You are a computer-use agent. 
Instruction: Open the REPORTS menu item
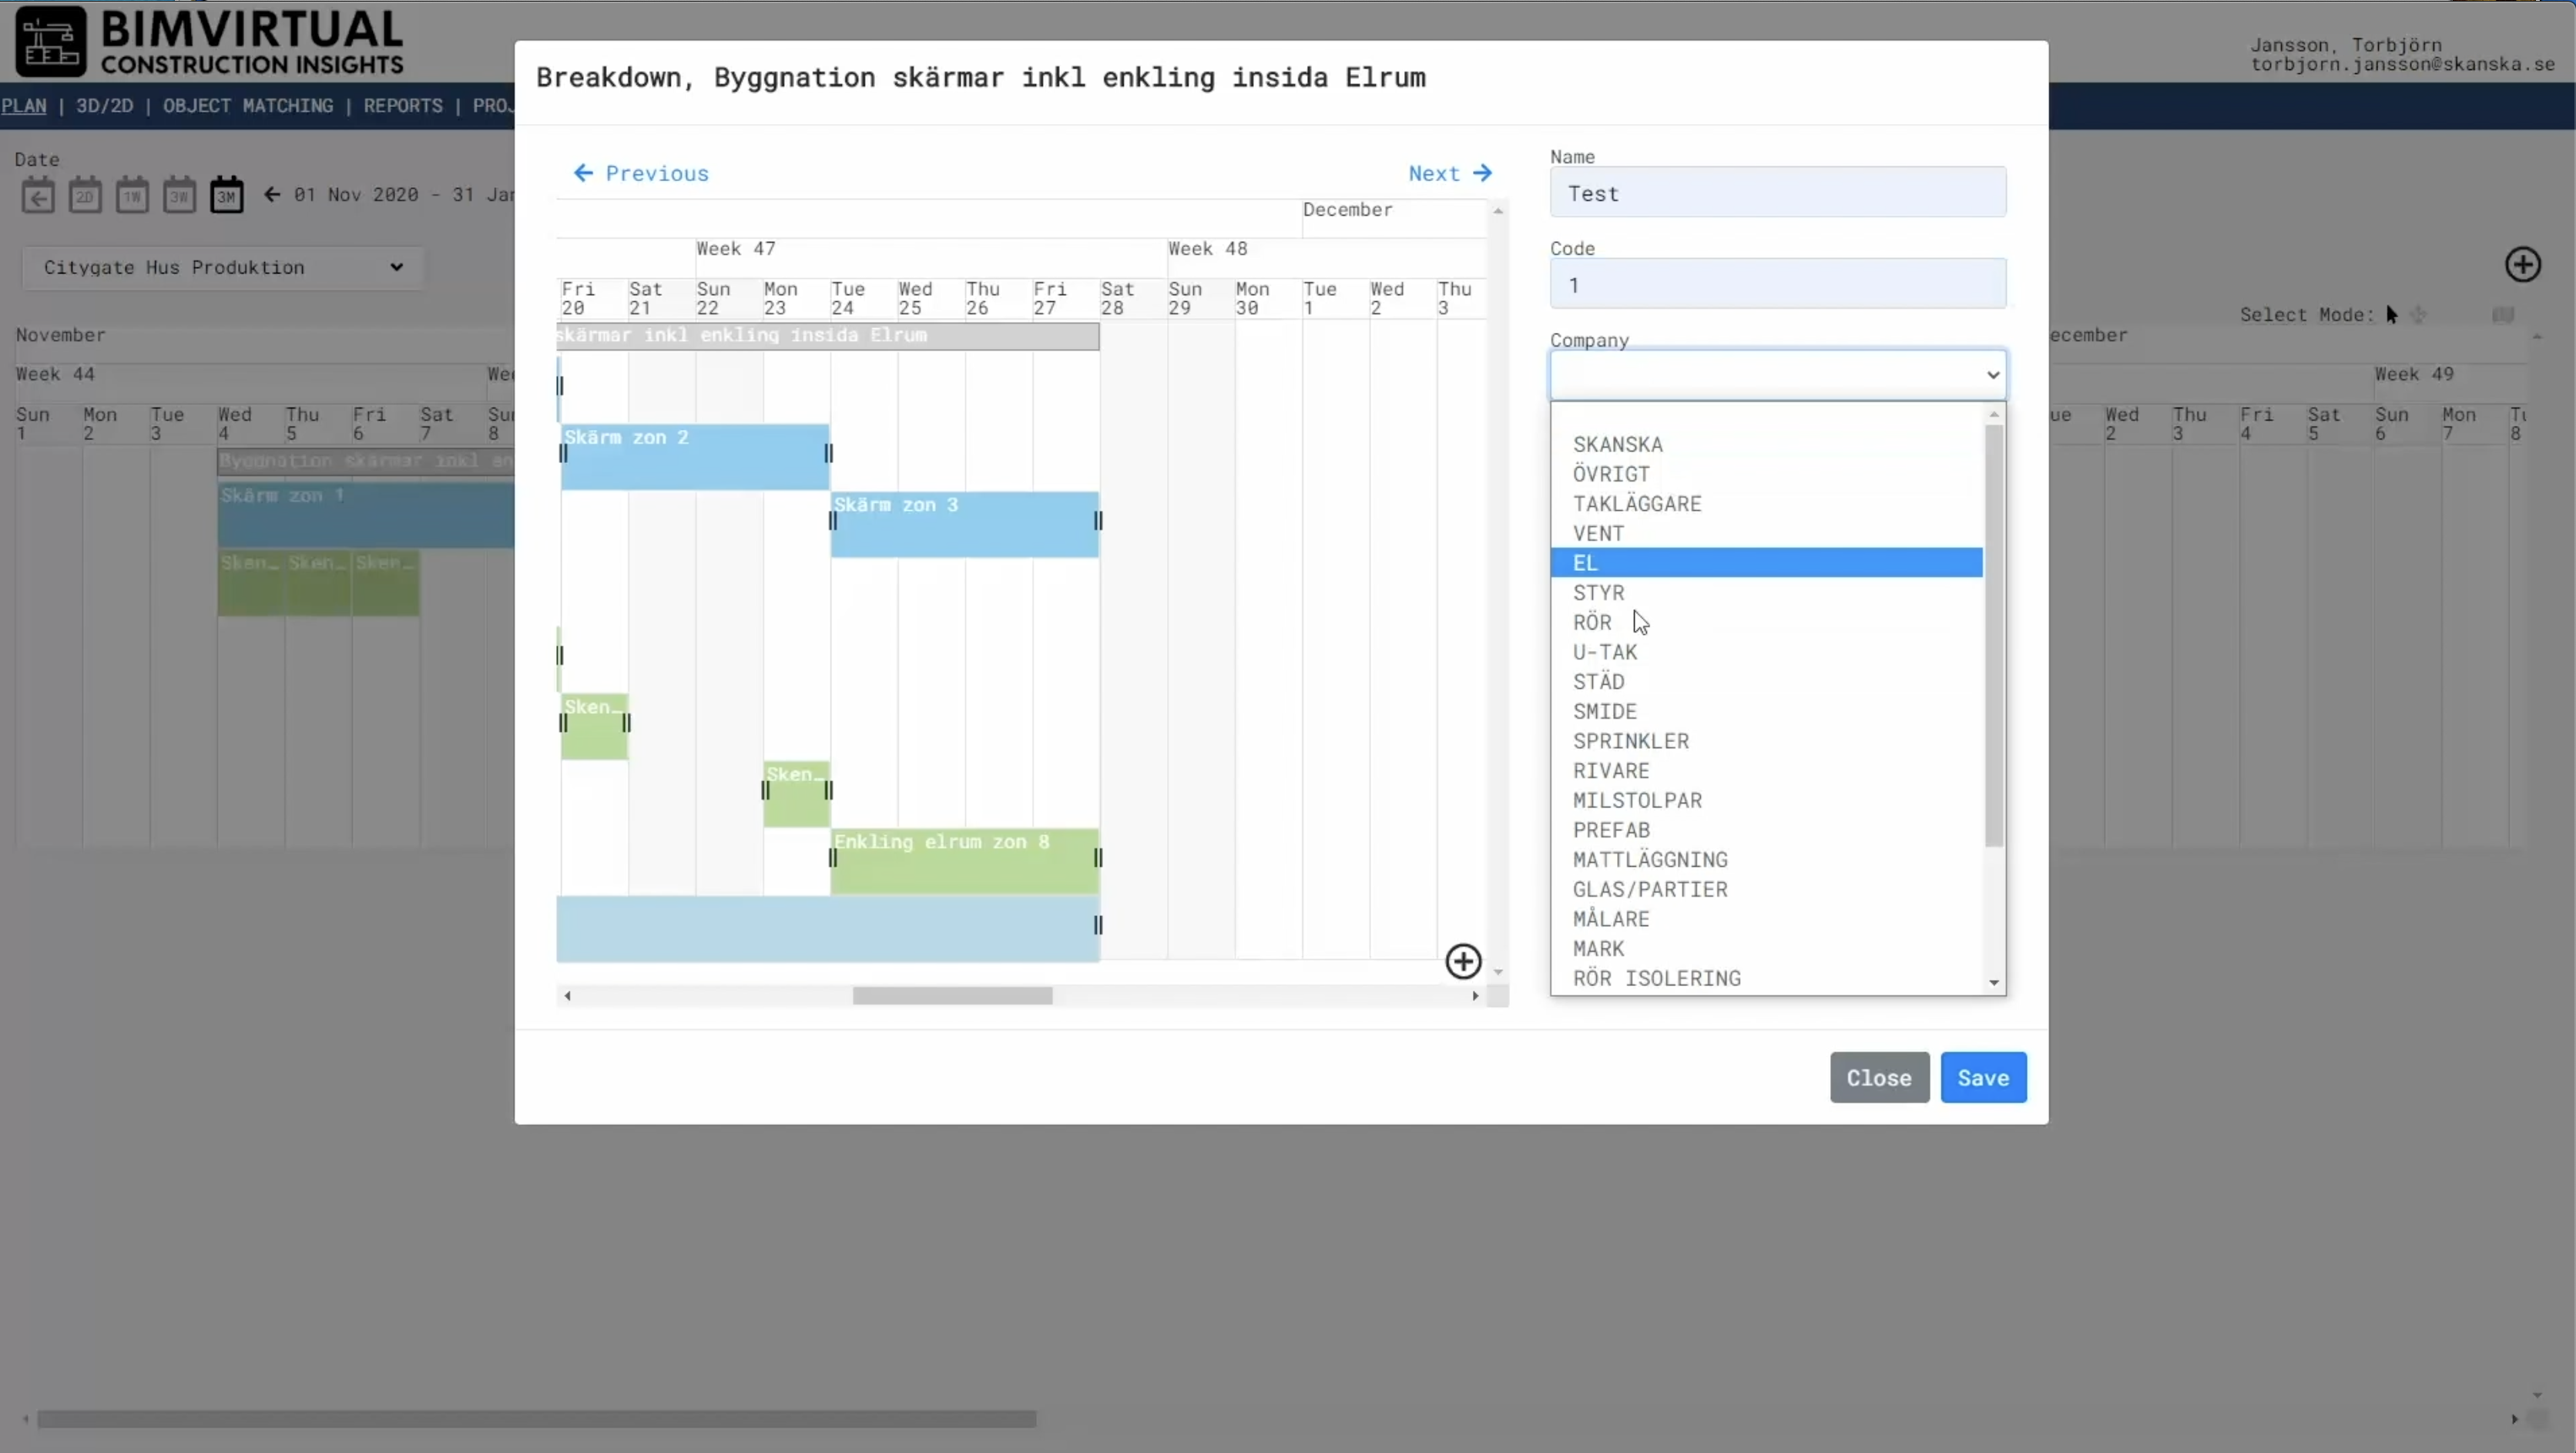[403, 106]
